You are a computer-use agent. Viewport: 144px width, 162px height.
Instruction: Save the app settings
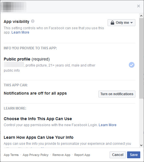(x=134, y=155)
